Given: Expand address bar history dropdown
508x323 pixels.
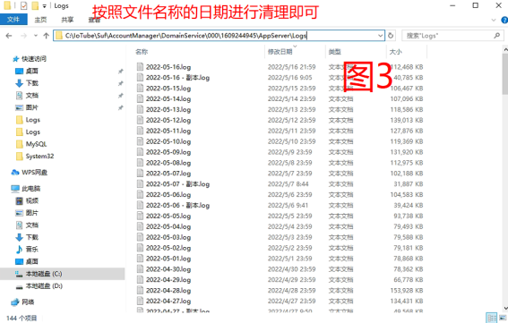Looking at the screenshot, I should [381, 36].
